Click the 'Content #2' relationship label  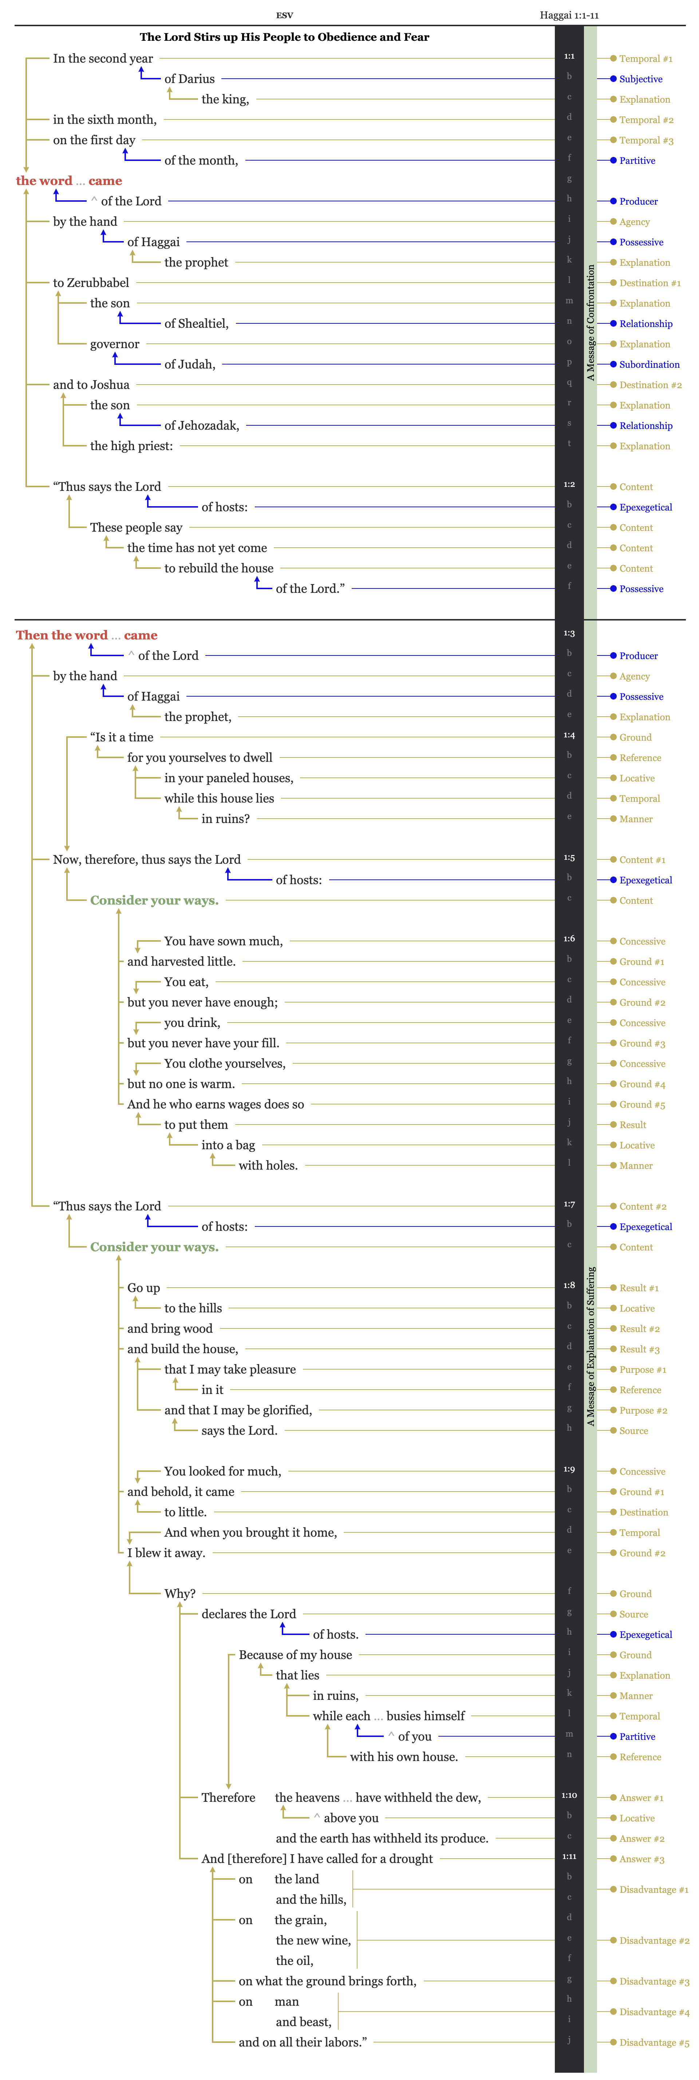coord(643,1206)
